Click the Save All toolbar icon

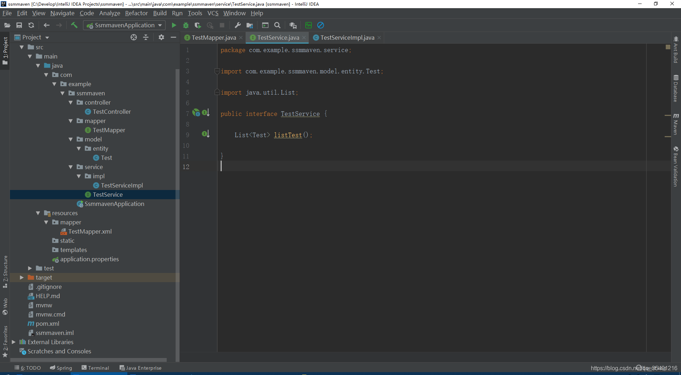point(19,25)
